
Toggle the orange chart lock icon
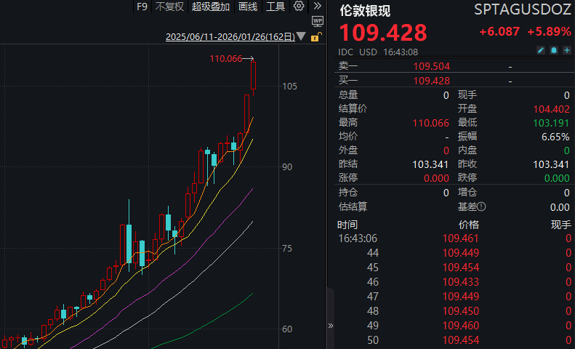click(x=315, y=36)
